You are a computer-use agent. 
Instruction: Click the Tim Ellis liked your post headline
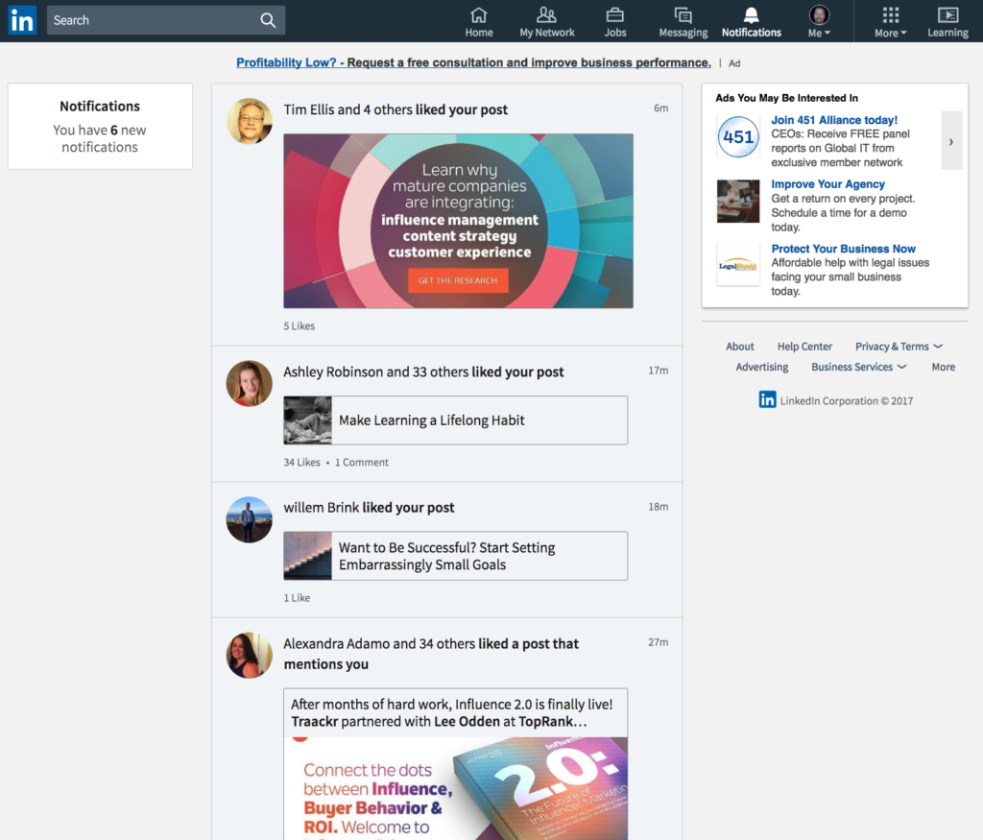395,109
